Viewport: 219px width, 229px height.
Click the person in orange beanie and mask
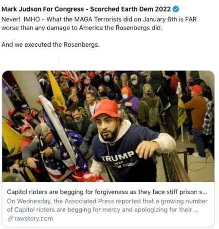click(x=129, y=102)
